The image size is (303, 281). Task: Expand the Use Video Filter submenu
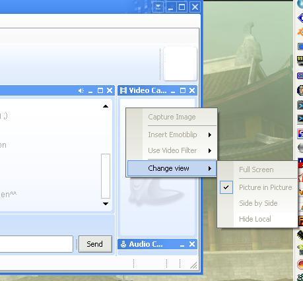click(210, 150)
